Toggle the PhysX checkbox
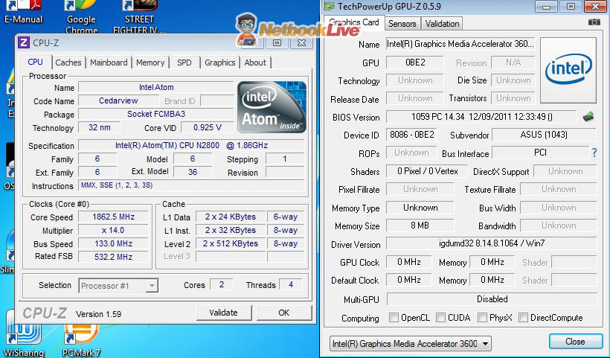This screenshot has height=358, width=610. (482, 318)
